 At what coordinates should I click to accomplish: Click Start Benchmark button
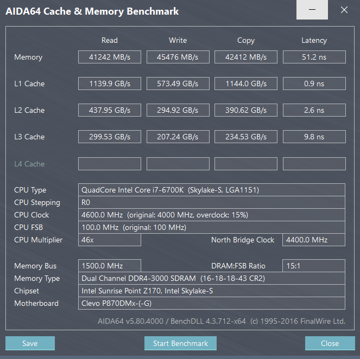tap(180, 343)
